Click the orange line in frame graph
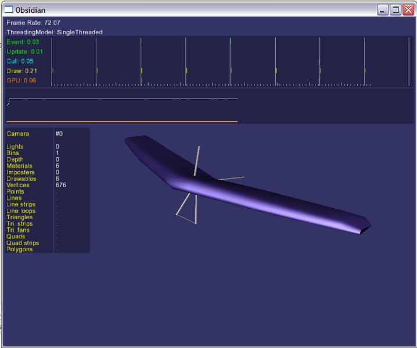417x348 pixels. point(122,122)
